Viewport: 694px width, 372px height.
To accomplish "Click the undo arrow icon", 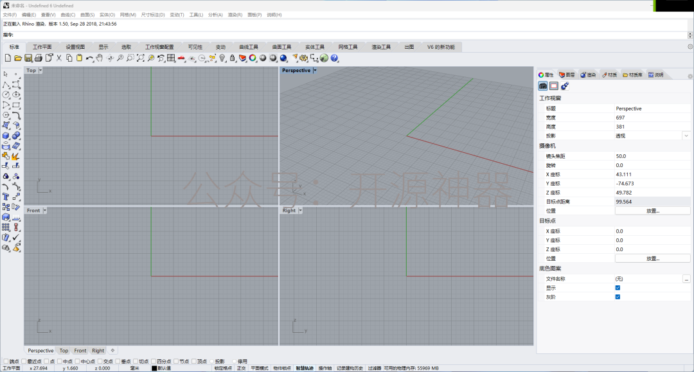I will [x=89, y=58].
